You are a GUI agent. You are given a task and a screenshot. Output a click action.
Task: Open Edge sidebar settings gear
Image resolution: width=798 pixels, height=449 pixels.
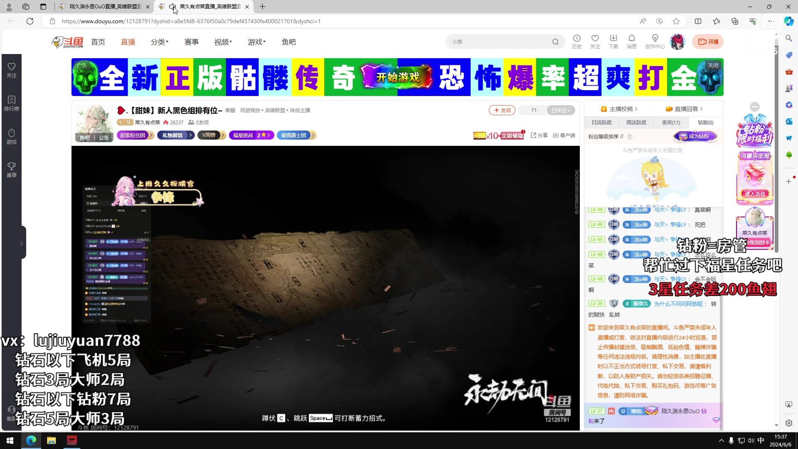coord(788,423)
